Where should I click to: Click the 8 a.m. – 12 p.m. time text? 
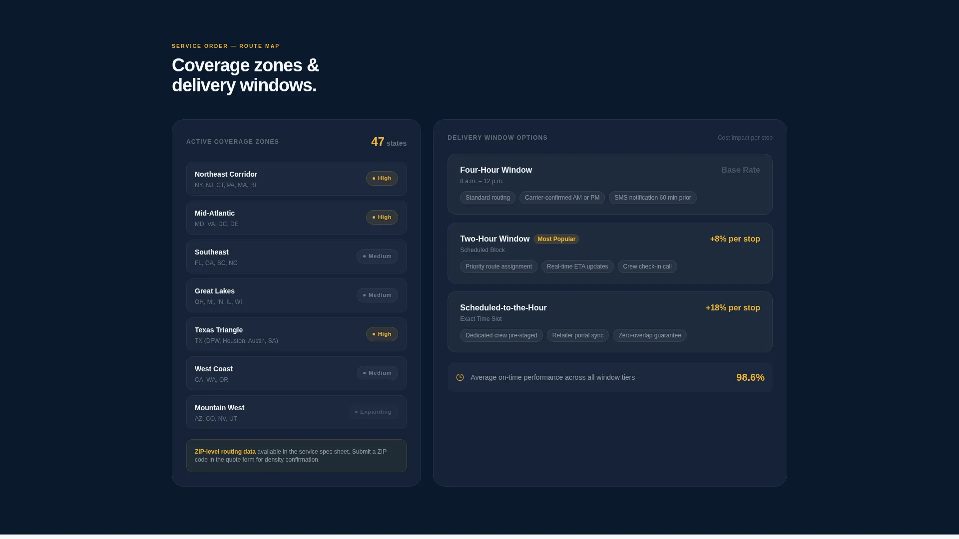(481, 181)
